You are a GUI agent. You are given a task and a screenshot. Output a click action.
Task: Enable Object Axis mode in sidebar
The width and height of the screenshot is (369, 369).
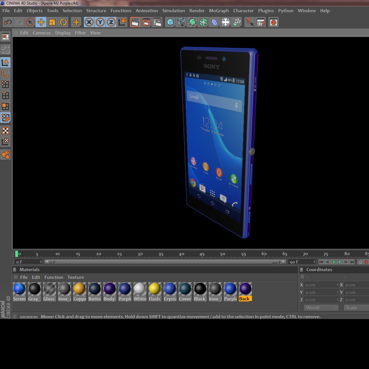[5, 74]
